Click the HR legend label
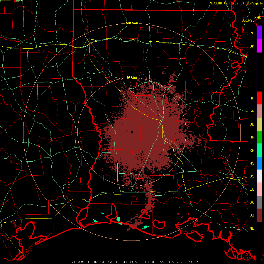264x264 pixels. click(x=252, y=137)
